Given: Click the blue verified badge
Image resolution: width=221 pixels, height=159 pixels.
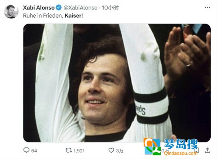Looking at the screenshot, I should pos(59,7).
